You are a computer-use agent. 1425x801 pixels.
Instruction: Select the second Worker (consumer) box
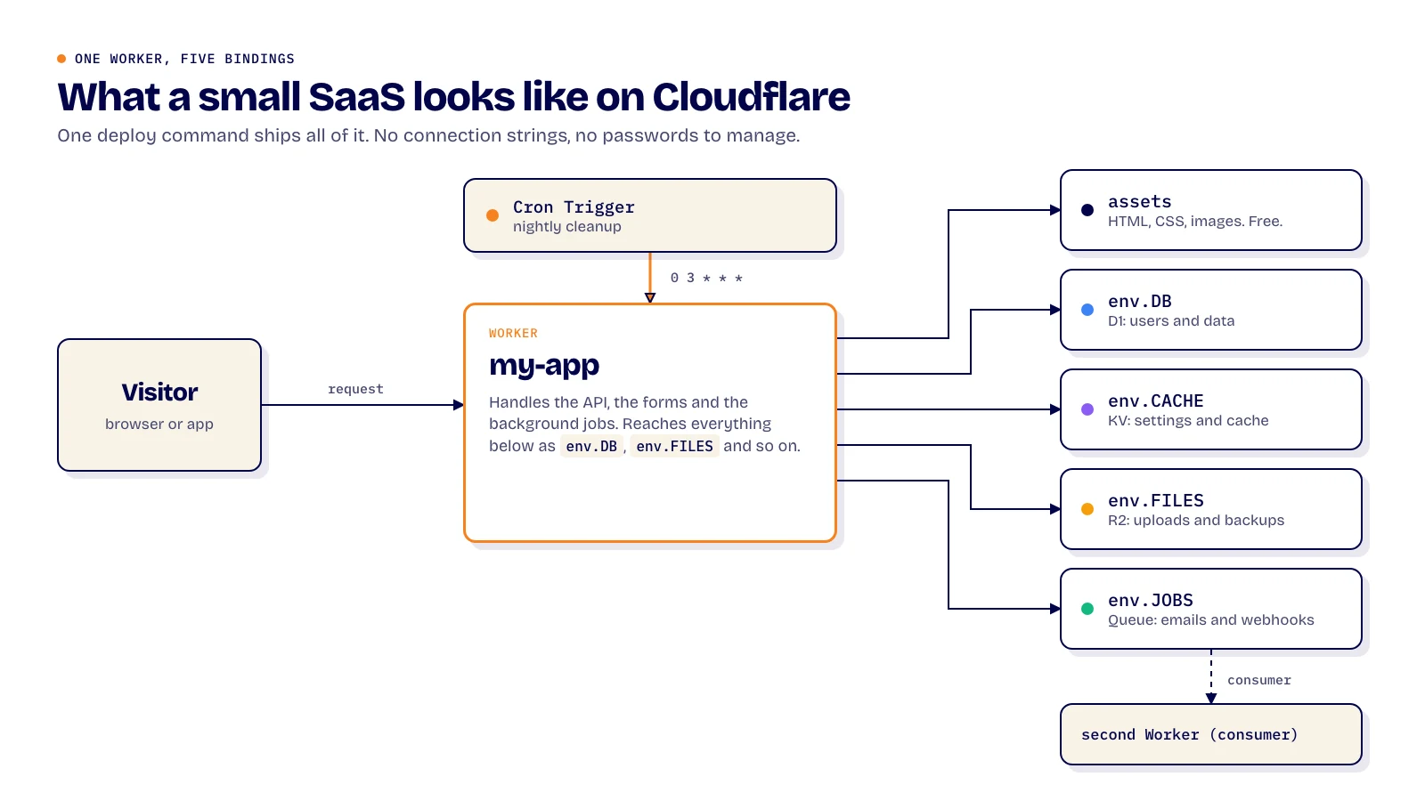click(1211, 734)
